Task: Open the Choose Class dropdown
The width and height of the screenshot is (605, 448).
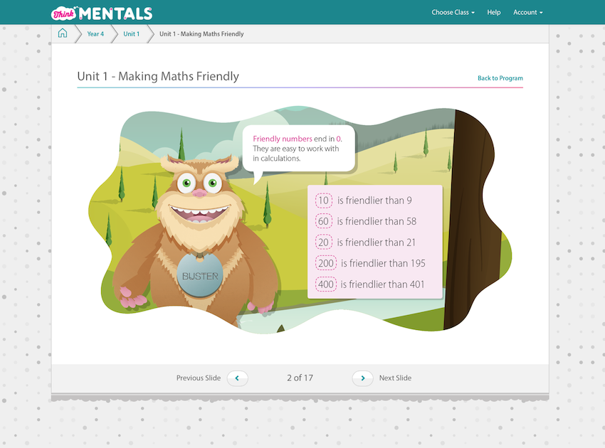Action: (x=453, y=13)
